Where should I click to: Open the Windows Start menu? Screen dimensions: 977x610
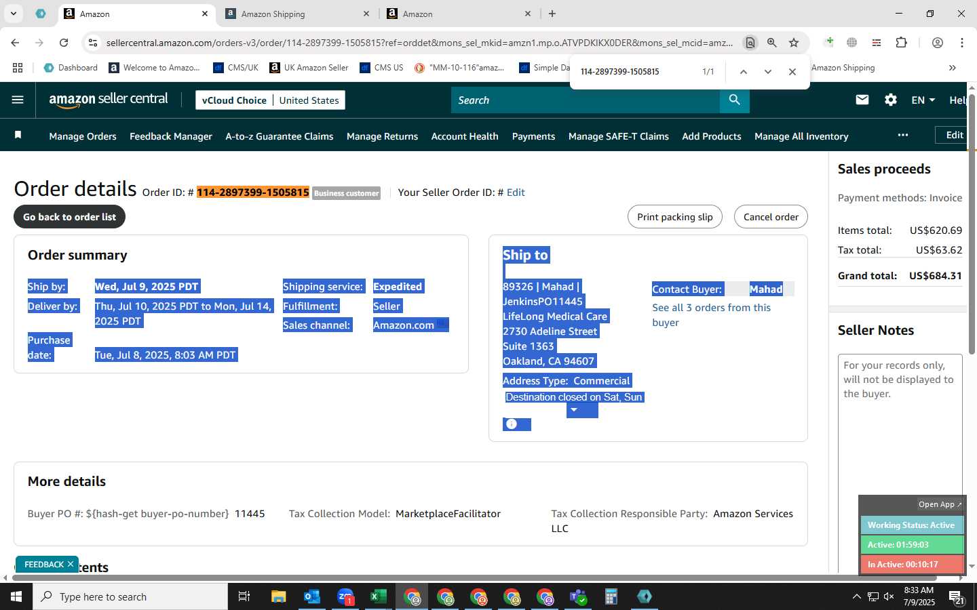(16, 596)
